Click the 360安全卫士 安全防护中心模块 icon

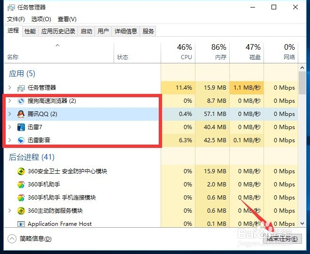[21, 171]
